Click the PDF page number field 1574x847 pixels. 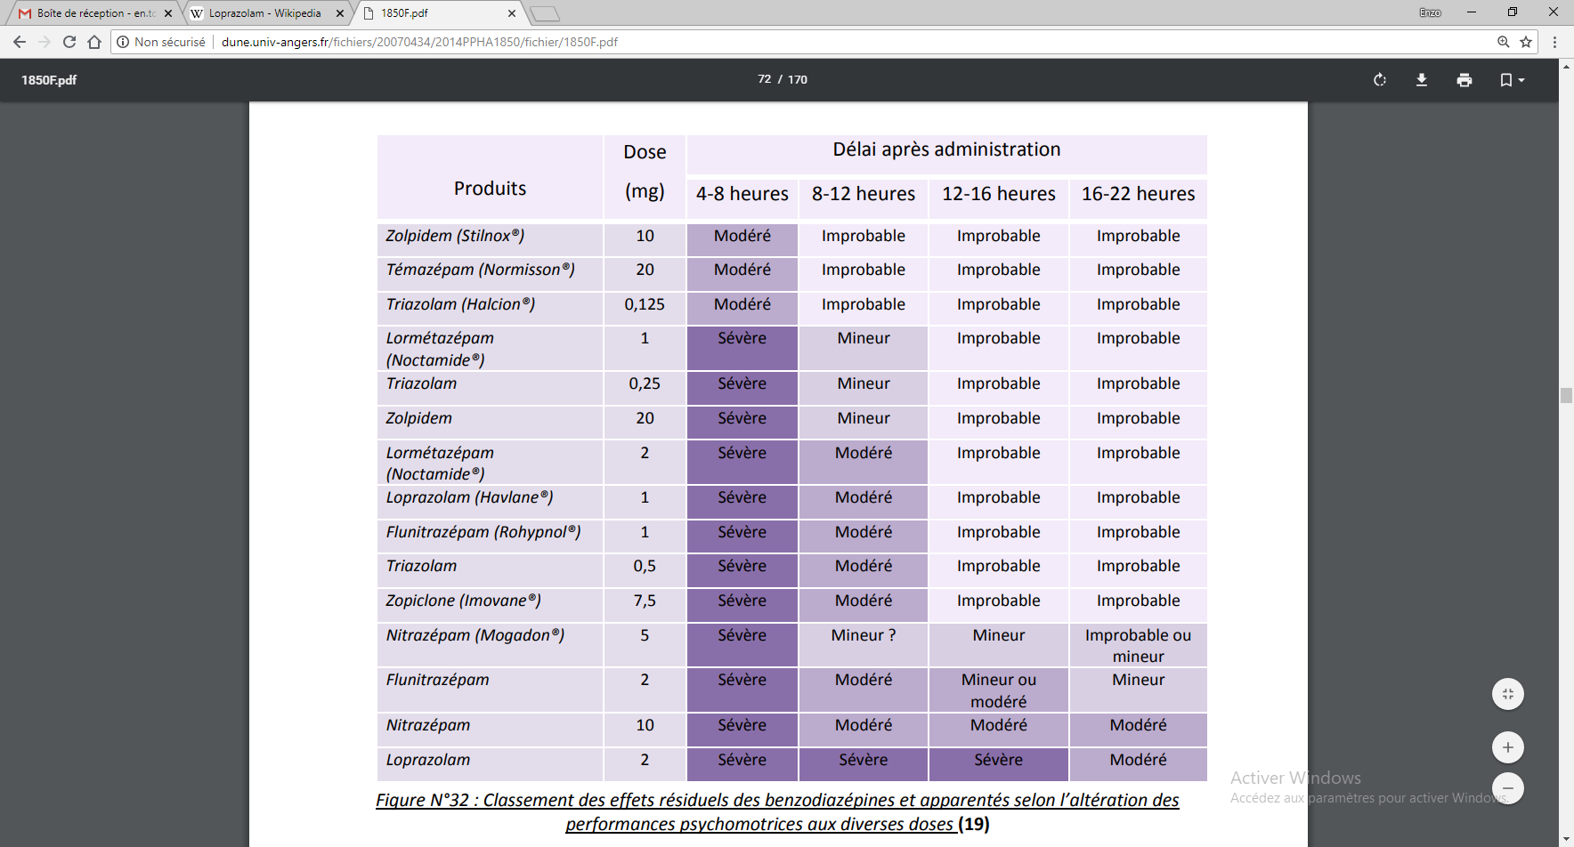pos(764,79)
